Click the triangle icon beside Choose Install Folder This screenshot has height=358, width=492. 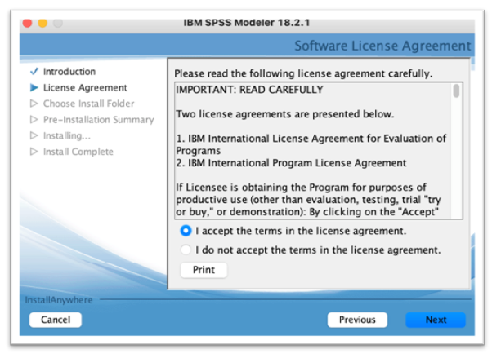34,104
